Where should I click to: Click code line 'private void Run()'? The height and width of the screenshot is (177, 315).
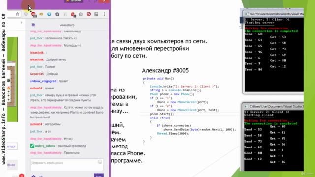pyautogui.click(x=158, y=79)
